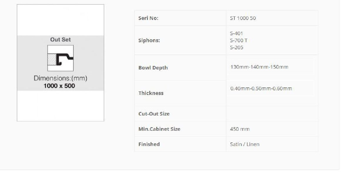Click the "Siphons:" row label
Image resolution: width=341 pixels, height=175 pixels.
(149, 40)
